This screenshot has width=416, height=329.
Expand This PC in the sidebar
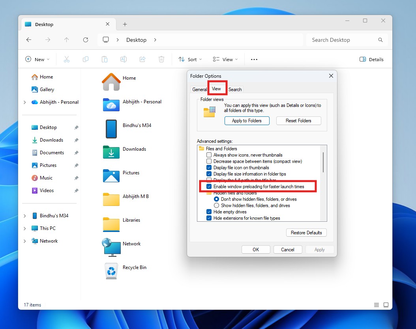pyautogui.click(x=25, y=228)
